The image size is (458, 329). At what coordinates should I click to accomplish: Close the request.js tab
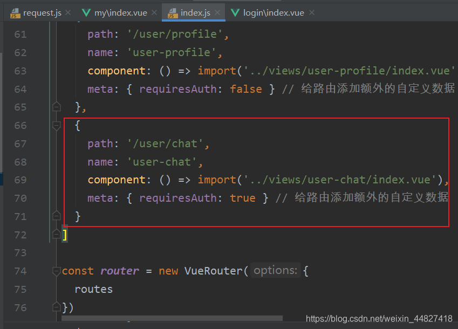click(x=68, y=12)
